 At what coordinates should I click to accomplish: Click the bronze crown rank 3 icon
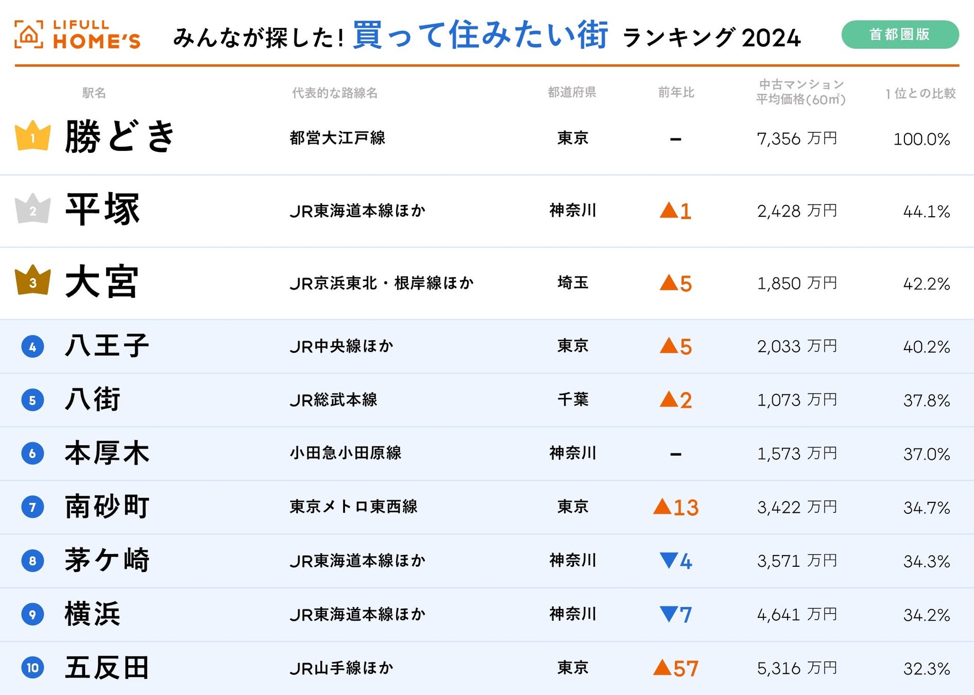click(33, 281)
